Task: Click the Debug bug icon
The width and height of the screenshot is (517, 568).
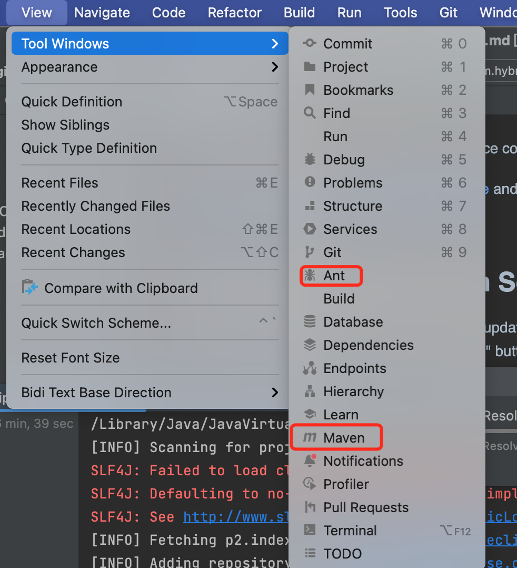Action: pos(310,160)
